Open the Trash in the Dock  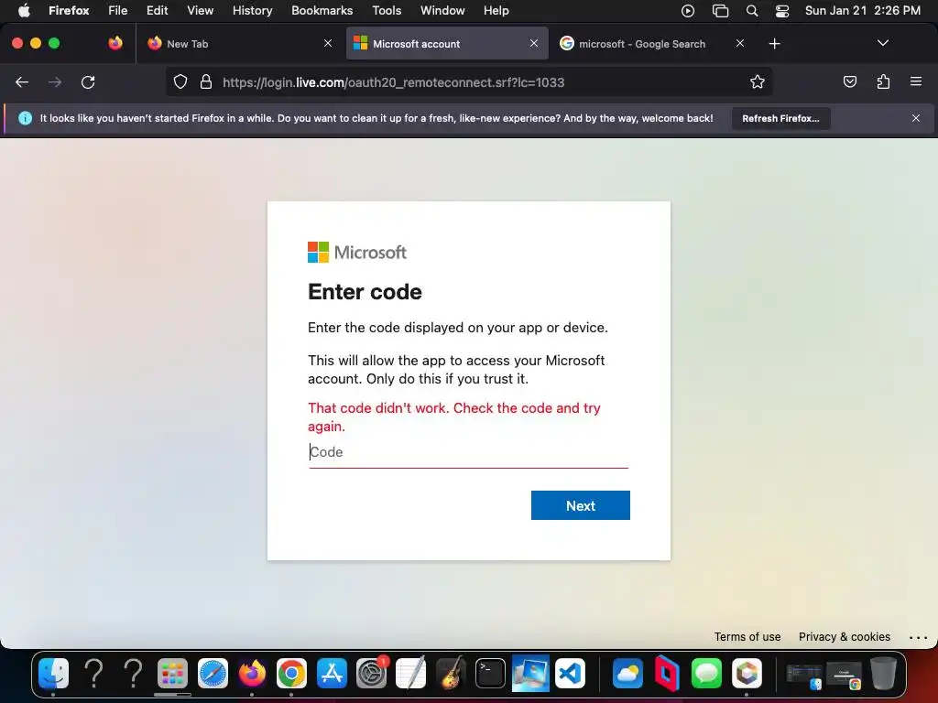[883, 673]
